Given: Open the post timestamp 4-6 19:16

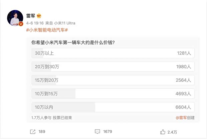Looking at the screenshot, I should 35,23.
